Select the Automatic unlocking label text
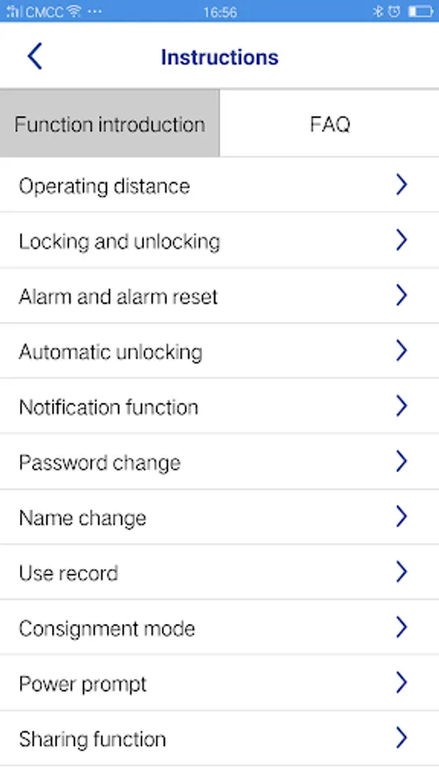This screenshot has height=781, width=439. coord(110,351)
